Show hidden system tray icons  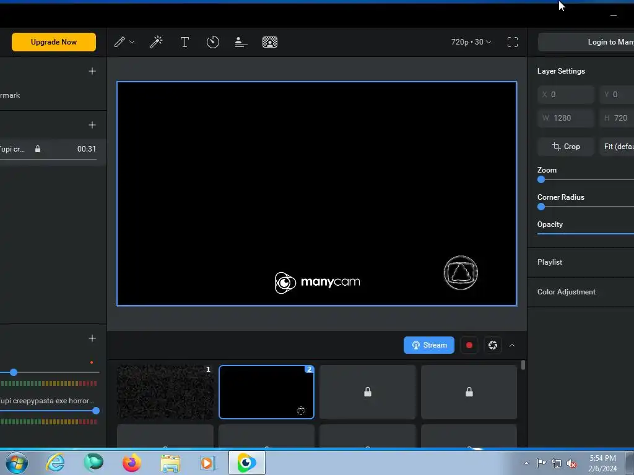click(x=526, y=463)
